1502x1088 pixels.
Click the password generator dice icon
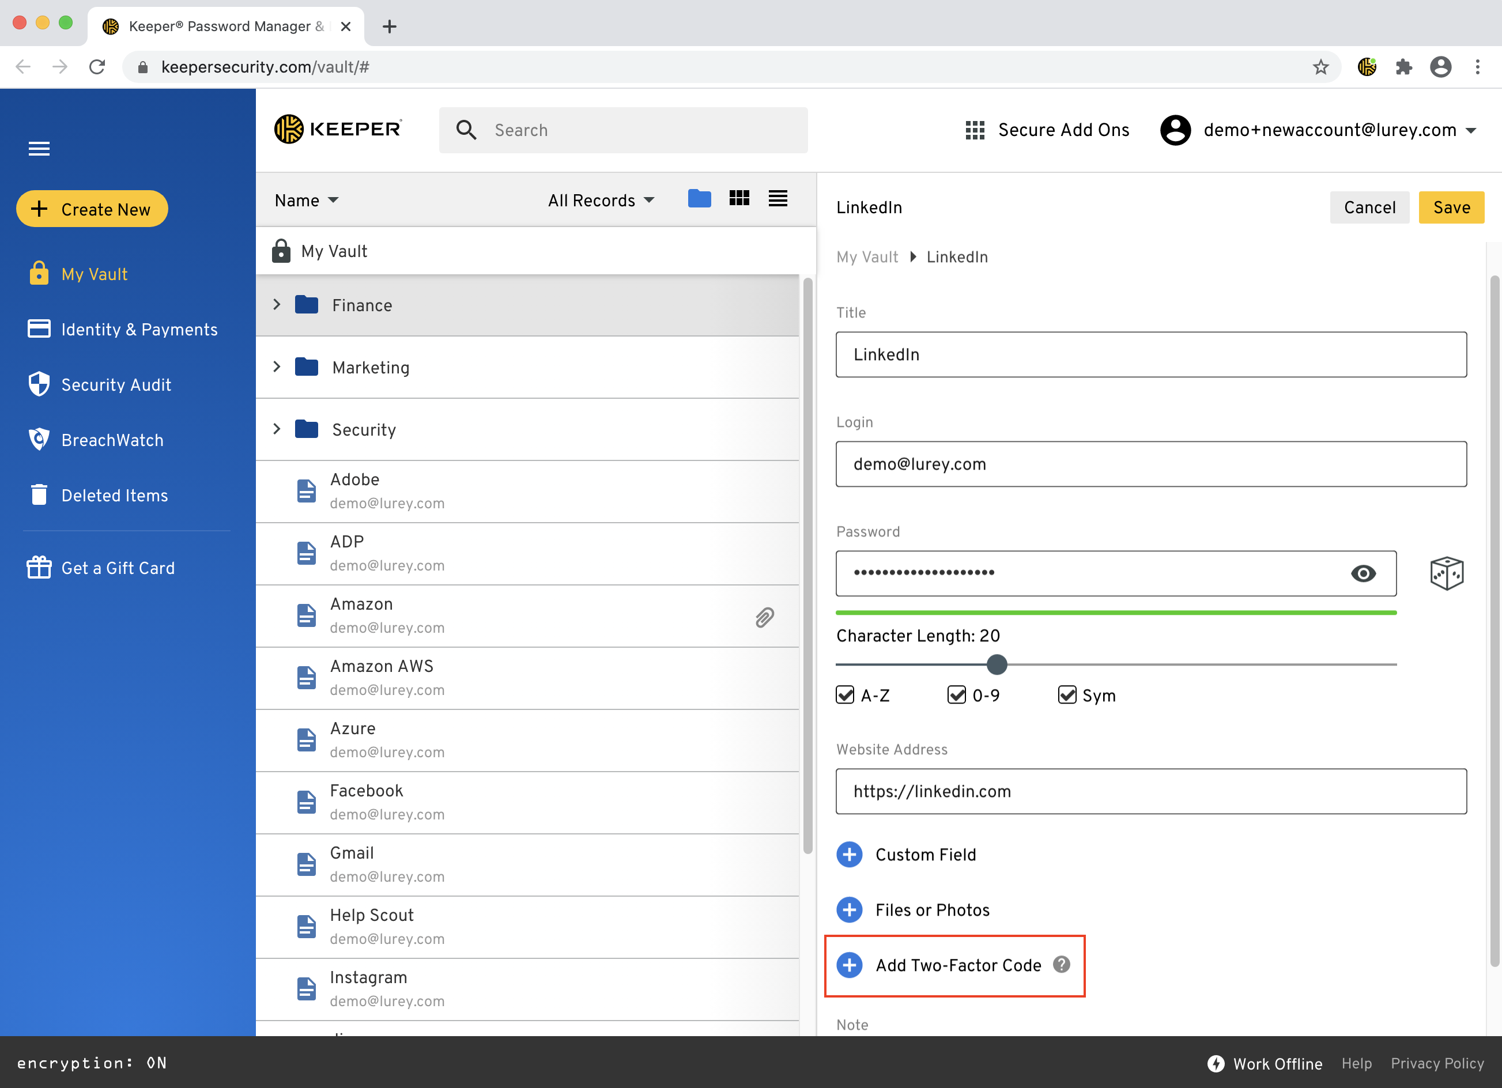1446,573
